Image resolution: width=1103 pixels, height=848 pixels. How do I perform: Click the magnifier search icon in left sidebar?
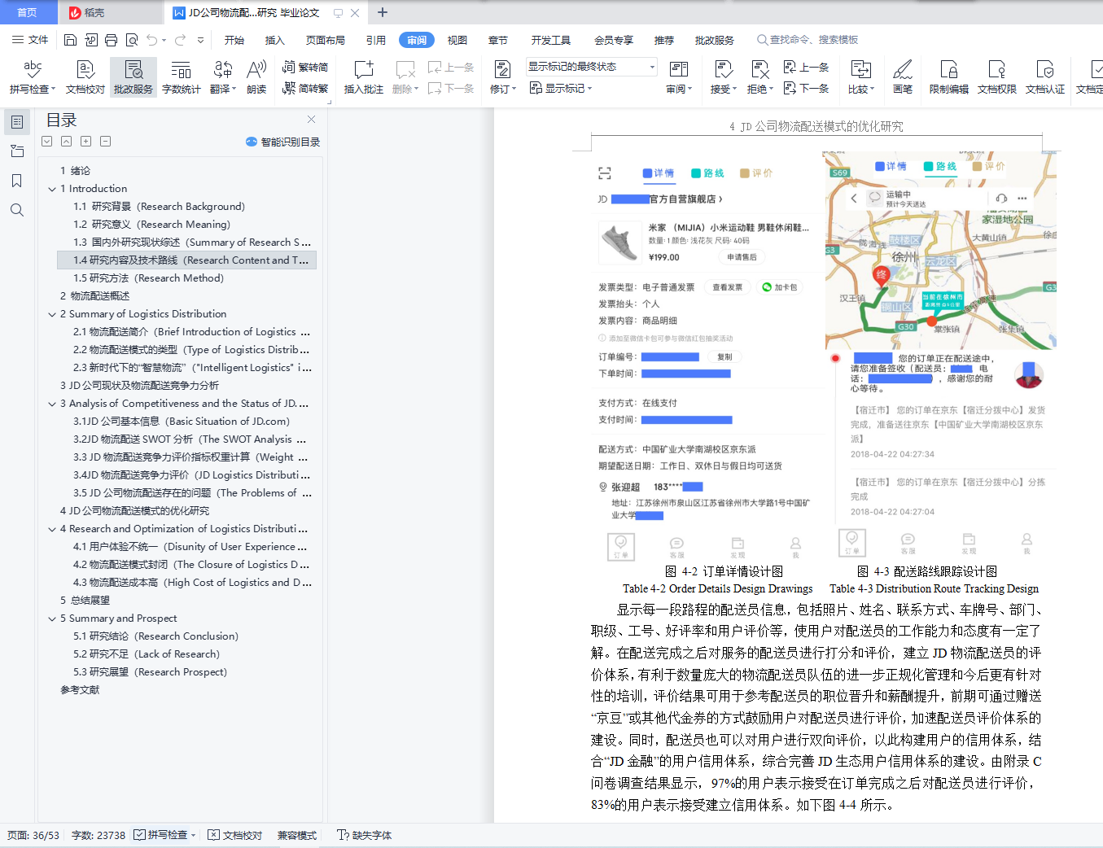coord(17,210)
